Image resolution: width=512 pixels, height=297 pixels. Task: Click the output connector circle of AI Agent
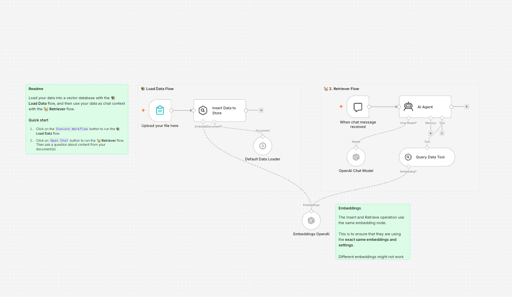click(x=451, y=107)
